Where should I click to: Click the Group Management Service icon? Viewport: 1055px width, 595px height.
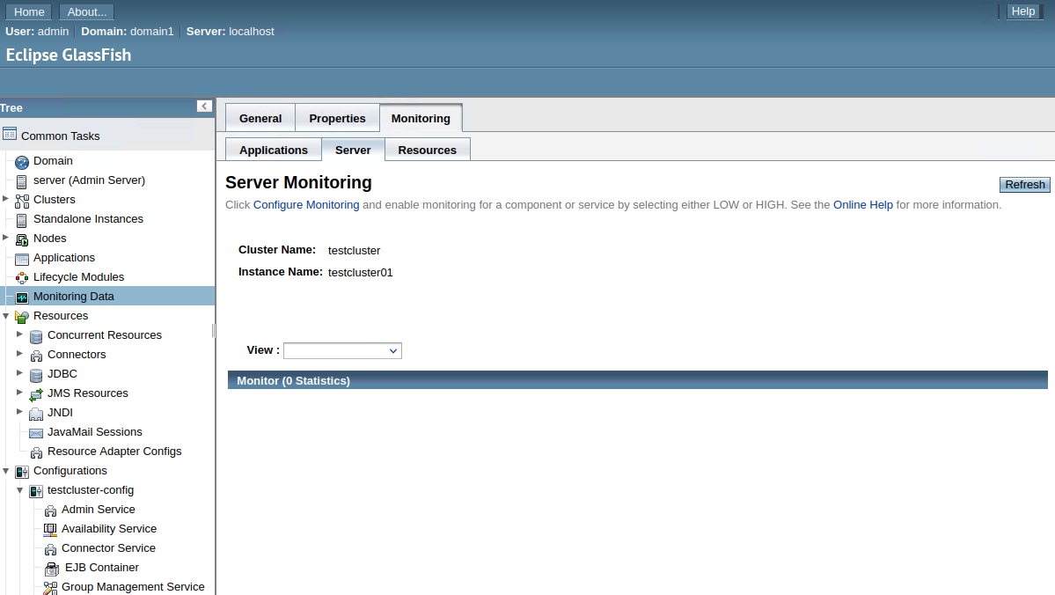[x=50, y=588]
